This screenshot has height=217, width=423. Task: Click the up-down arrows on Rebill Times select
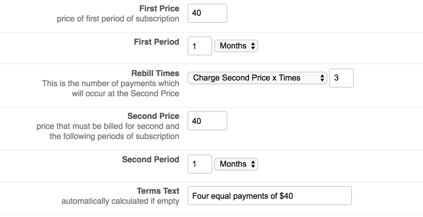[322, 78]
